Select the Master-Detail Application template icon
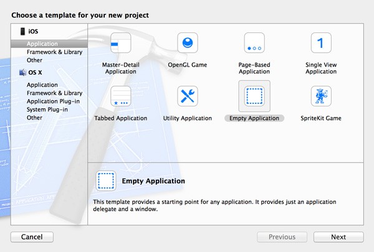Screen dimensions: 374x252 pos(121,43)
